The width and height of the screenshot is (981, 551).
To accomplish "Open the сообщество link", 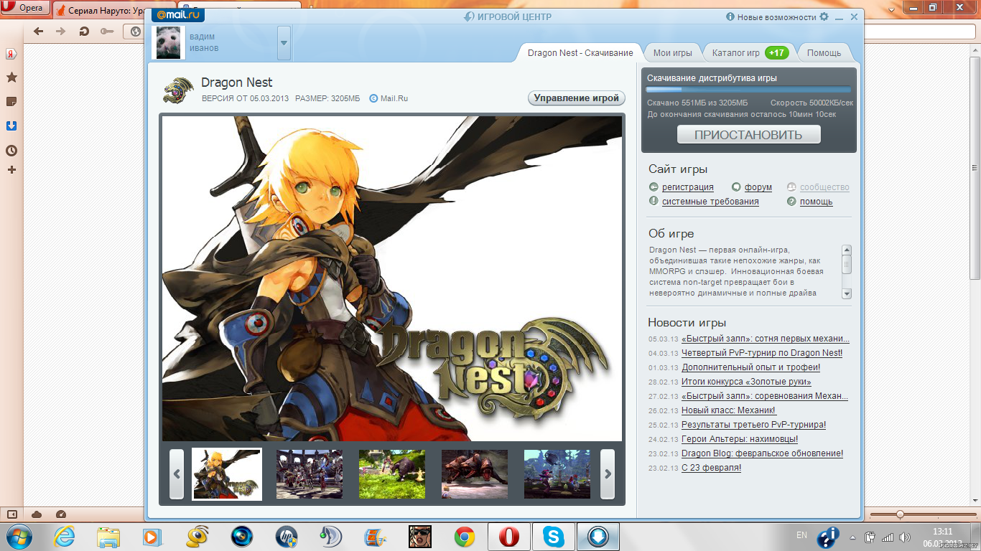I will coord(824,187).
